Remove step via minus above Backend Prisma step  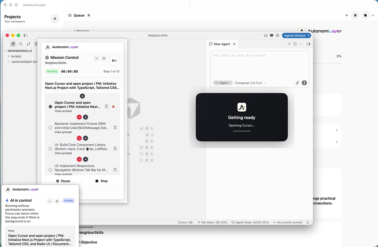(79, 117)
